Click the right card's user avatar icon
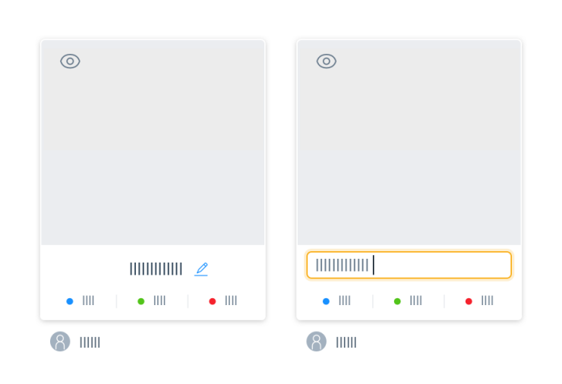562x384 pixels. click(x=317, y=342)
